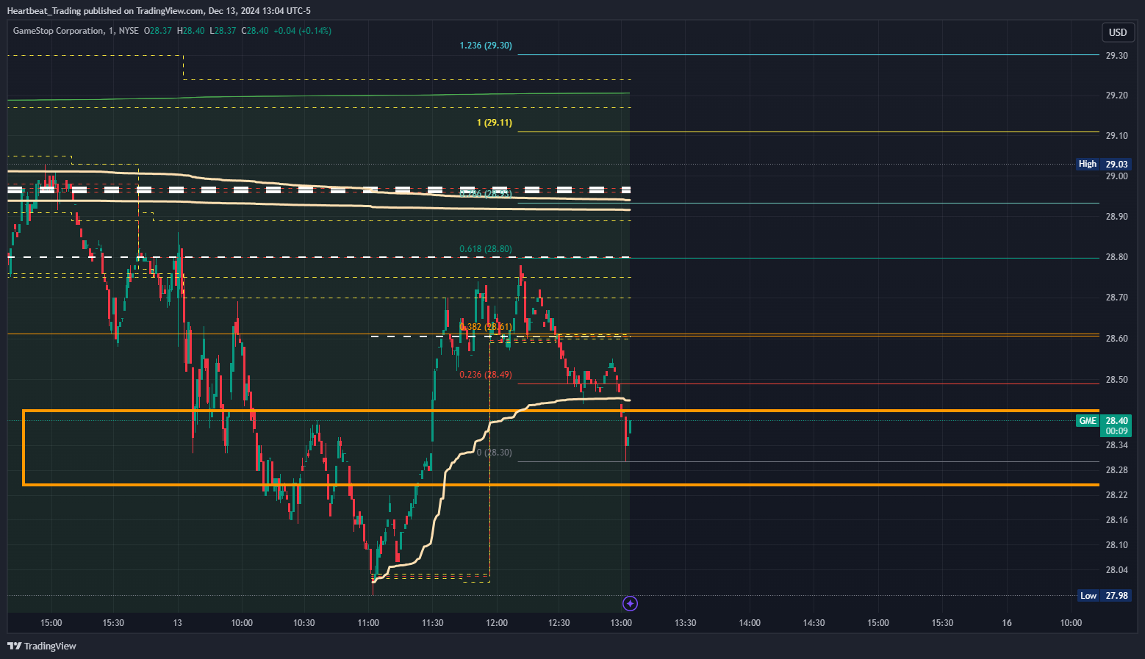Click the 29.30 price axis label
Viewport: 1145px width, 659px height.
click(x=1116, y=56)
